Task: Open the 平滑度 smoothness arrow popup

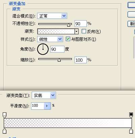Action: (x=47, y=106)
